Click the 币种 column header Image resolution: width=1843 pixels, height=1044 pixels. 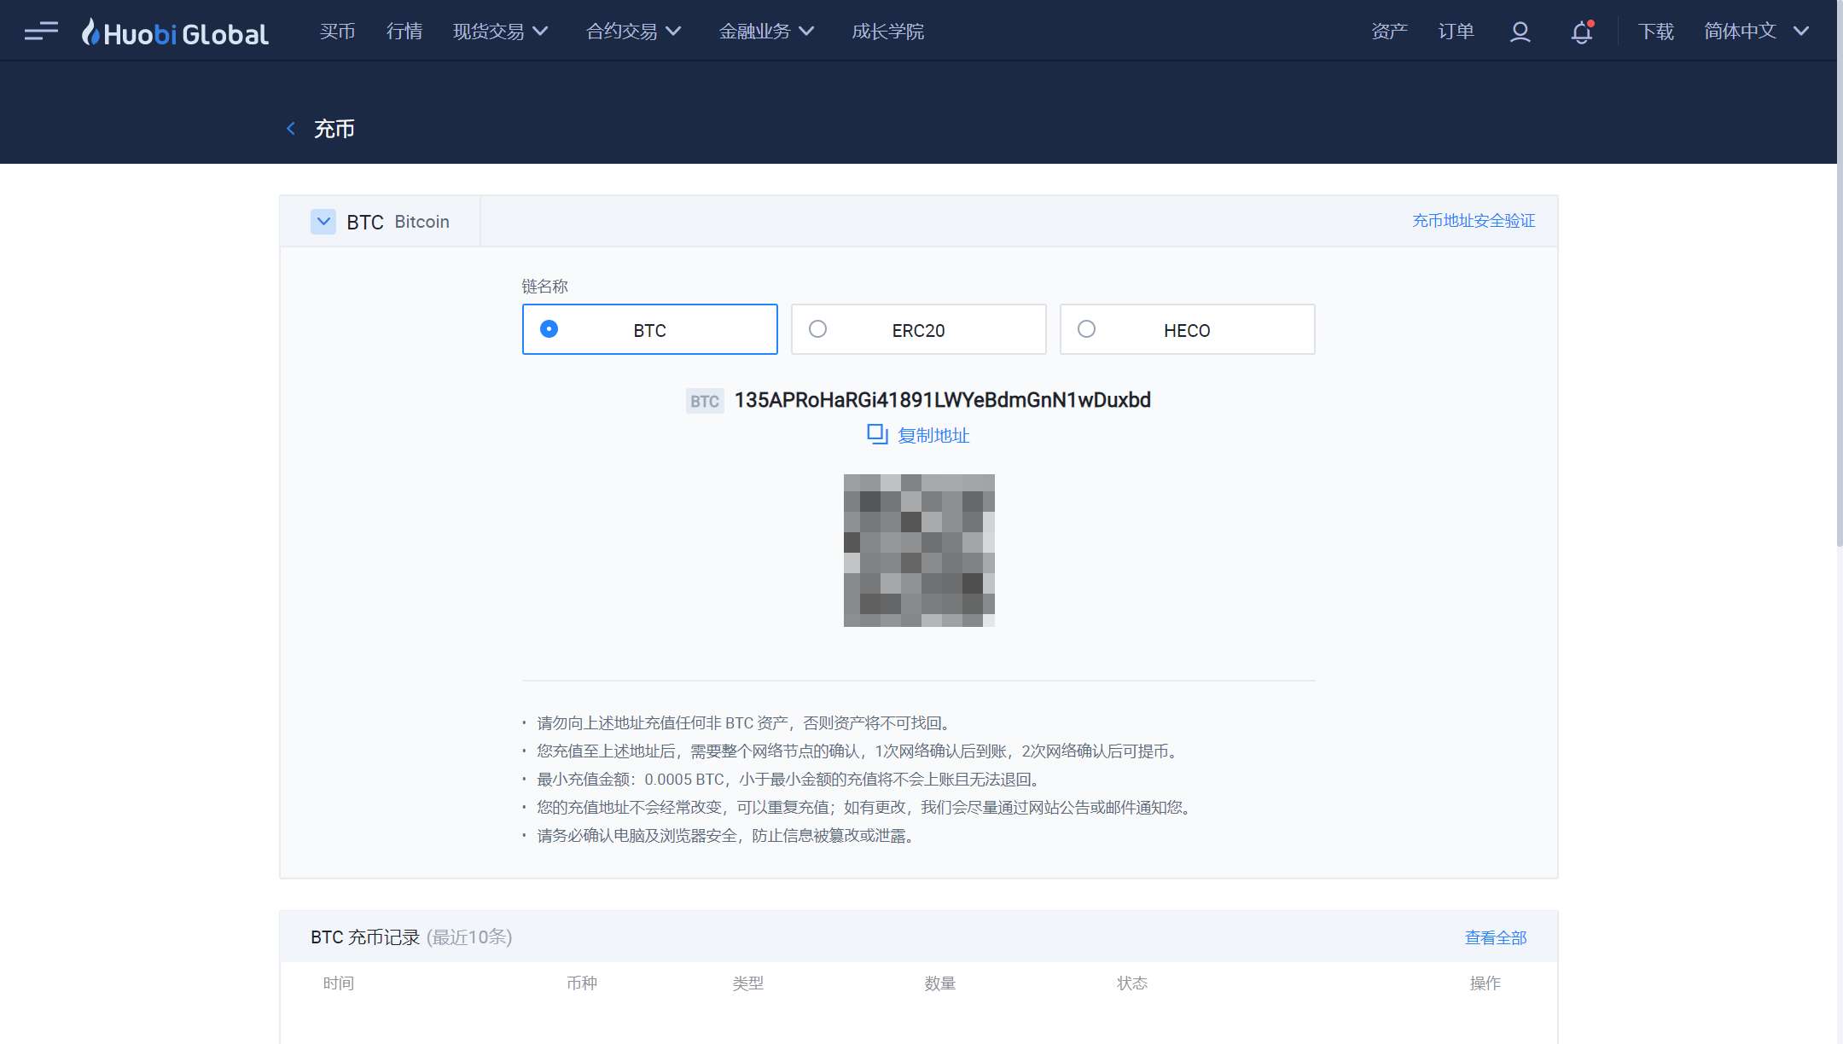pyautogui.click(x=582, y=983)
